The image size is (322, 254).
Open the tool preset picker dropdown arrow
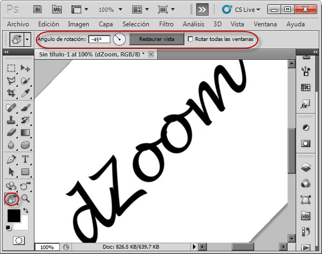coord(27,39)
